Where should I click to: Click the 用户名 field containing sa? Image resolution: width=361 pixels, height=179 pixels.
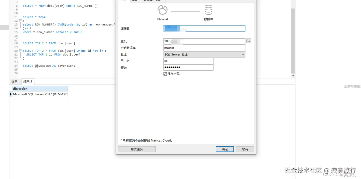[x=188, y=61]
